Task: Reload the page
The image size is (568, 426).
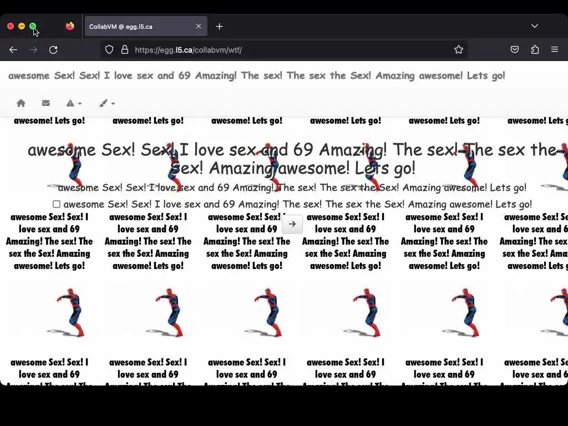Action: tap(53, 50)
